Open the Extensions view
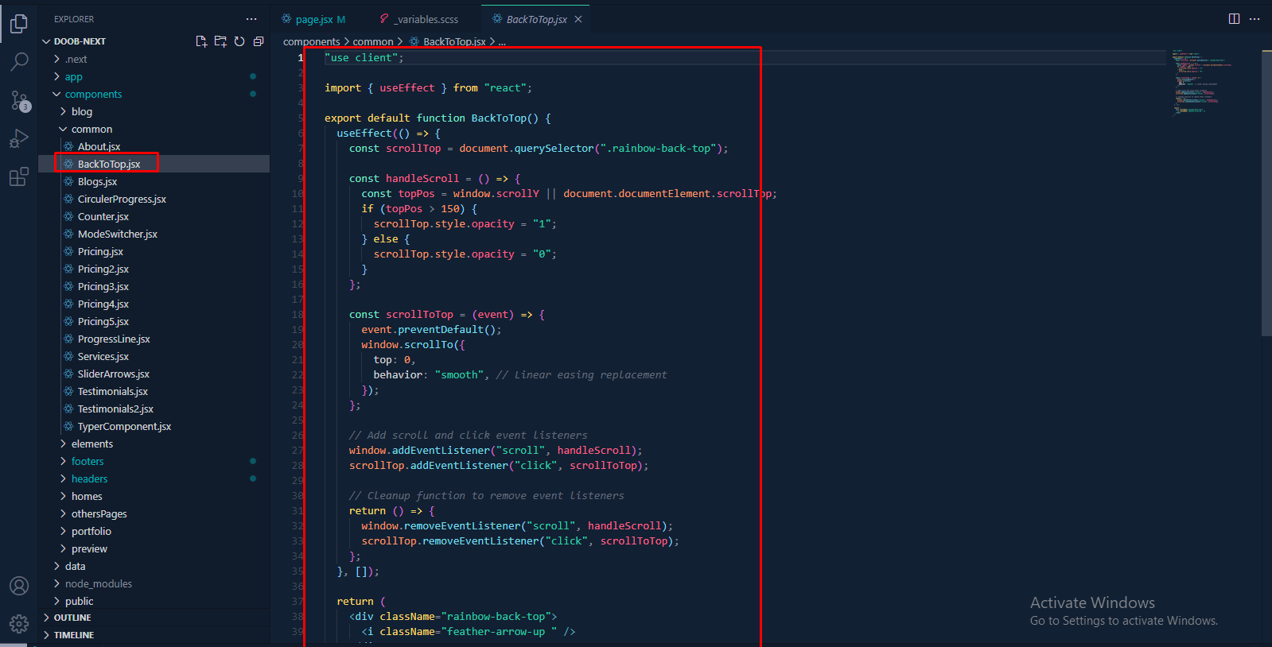This screenshot has width=1272, height=647. (19, 177)
